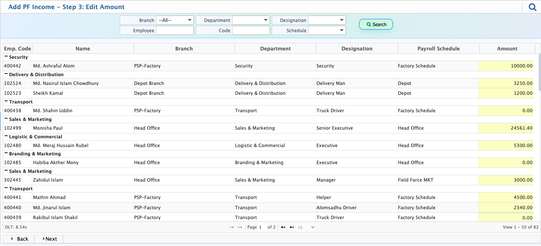Proceed with the Next button
Viewport: 541px width, 246px height.
click(49, 239)
